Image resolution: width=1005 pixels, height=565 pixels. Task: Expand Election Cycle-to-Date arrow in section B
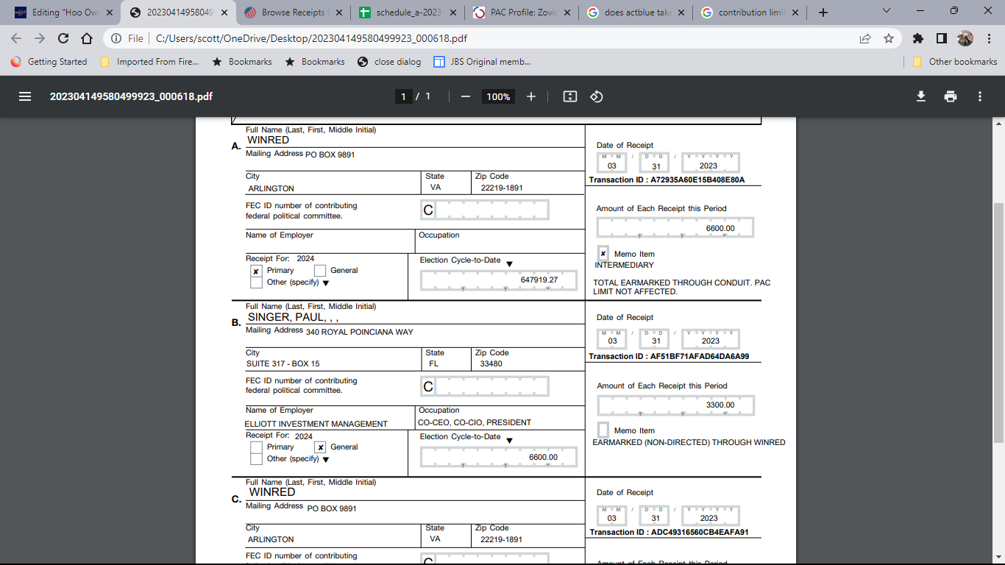pyautogui.click(x=509, y=441)
